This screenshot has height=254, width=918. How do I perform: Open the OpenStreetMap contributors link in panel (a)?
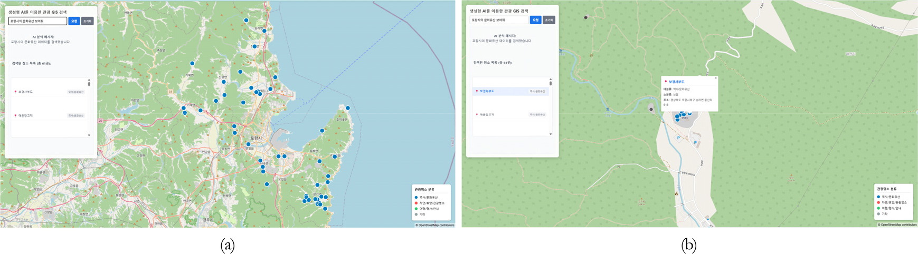436,225
